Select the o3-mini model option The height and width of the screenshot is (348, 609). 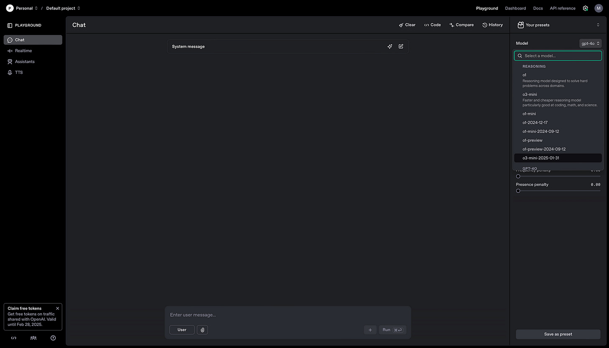coord(558,99)
